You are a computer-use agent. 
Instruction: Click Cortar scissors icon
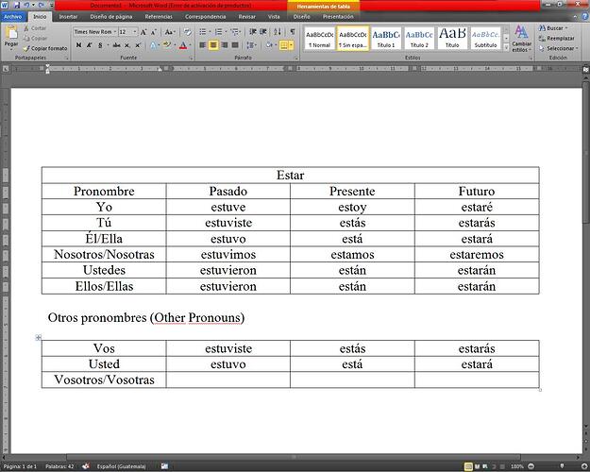pos(26,28)
